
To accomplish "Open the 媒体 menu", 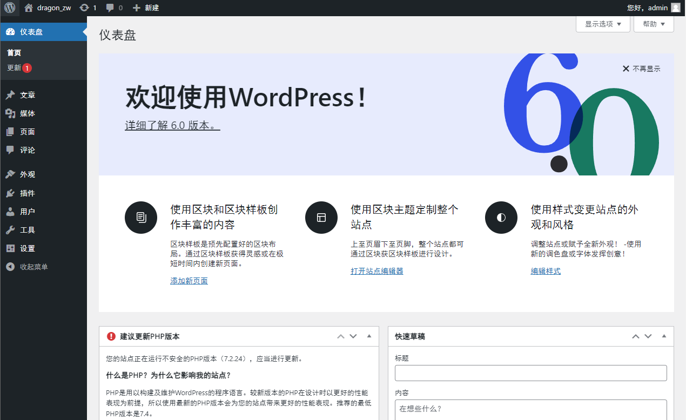I will pyautogui.click(x=43, y=113).
